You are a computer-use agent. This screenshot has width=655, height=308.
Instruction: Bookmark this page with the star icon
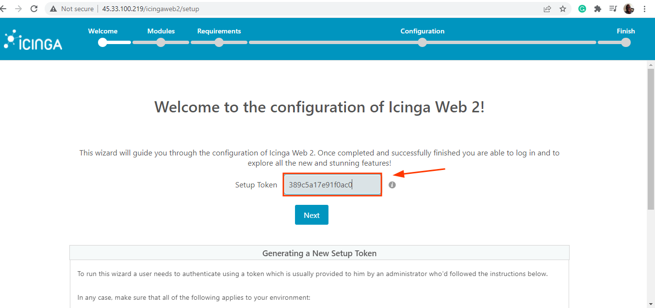563,9
